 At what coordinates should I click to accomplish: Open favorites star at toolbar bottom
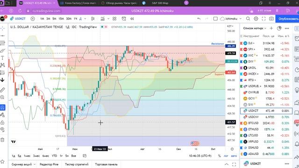(x=2, y=161)
